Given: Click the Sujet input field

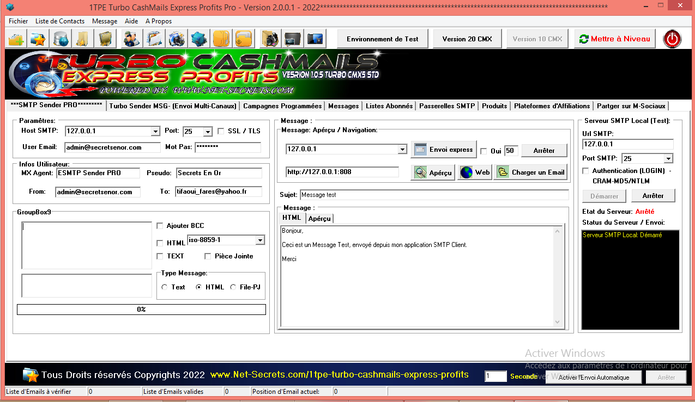Looking at the screenshot, I should tap(434, 195).
